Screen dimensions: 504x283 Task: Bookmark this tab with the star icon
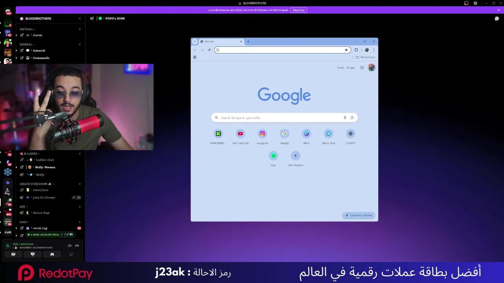tap(346, 50)
